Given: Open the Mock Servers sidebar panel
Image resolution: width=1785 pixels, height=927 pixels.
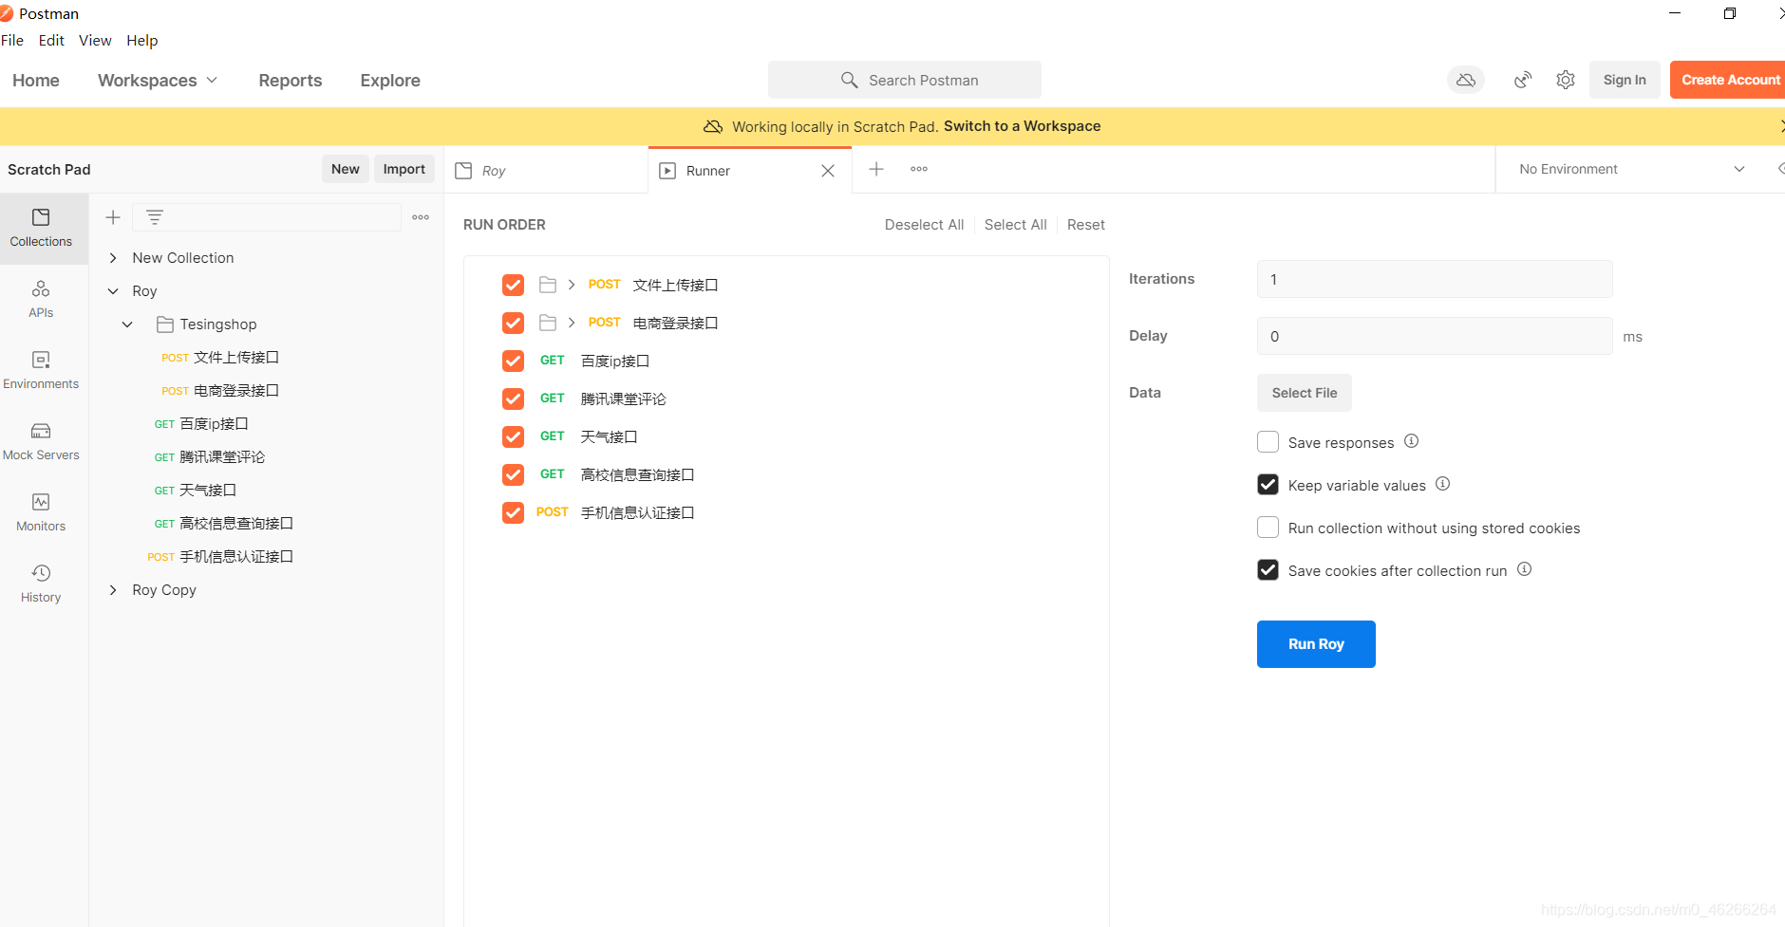Looking at the screenshot, I should 41,441.
